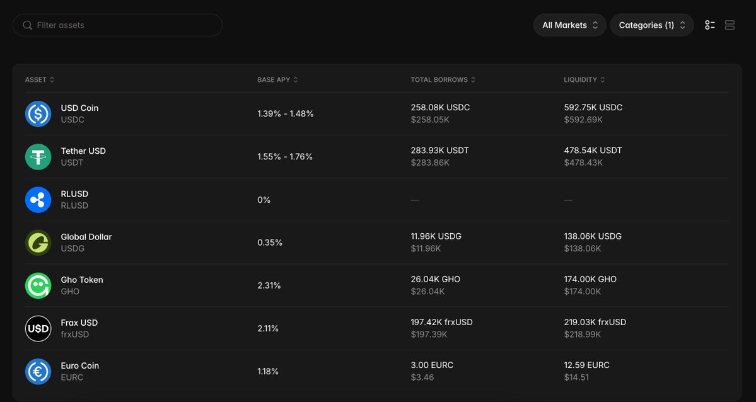
Task: Click the Global Dollar token icon
Action: click(x=38, y=243)
